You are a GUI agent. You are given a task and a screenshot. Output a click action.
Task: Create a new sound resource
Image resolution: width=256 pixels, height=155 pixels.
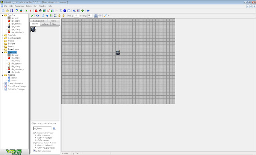tap(40, 11)
